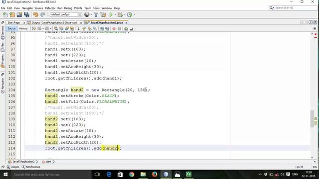Open the Debug menu
The height and width of the screenshot is (179, 319).
point(68,8)
